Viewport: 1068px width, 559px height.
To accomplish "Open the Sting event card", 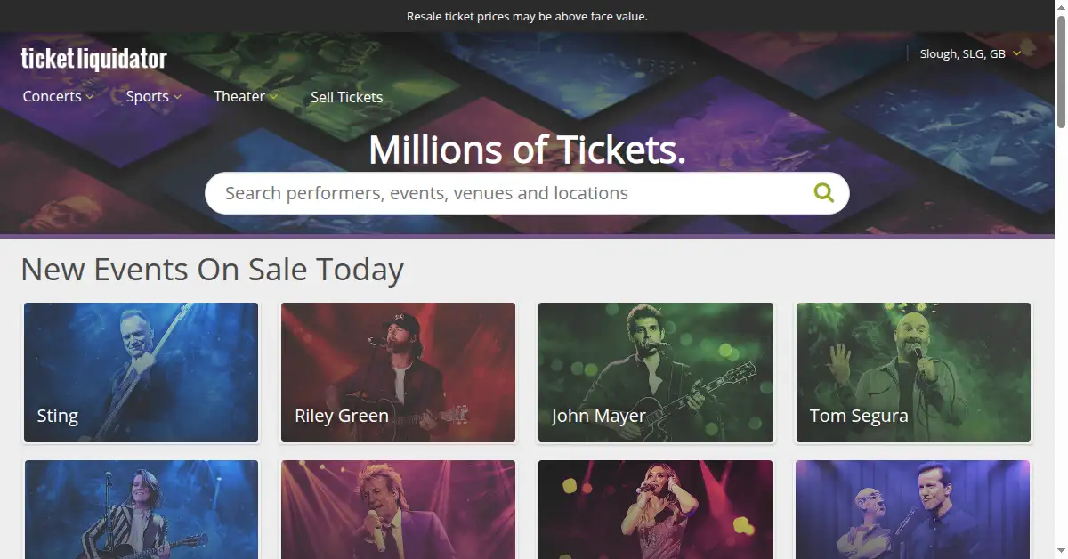I will coord(142,372).
